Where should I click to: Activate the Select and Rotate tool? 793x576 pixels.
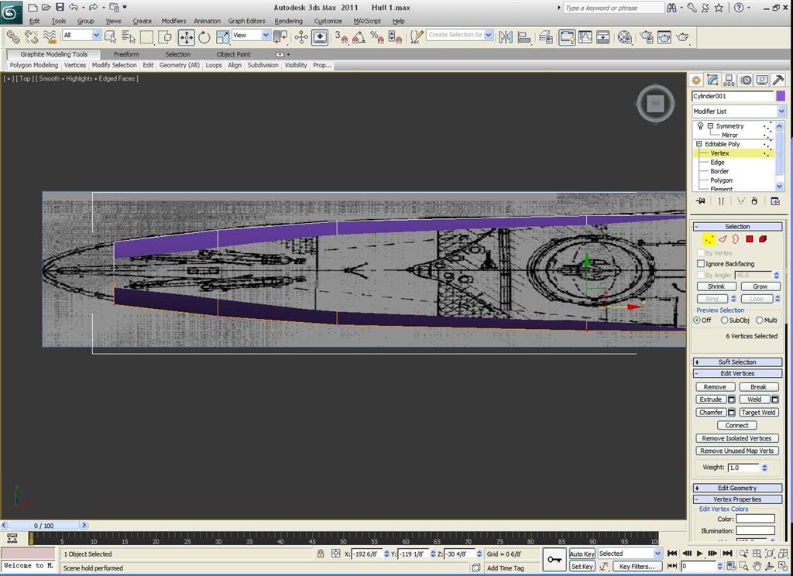point(204,37)
